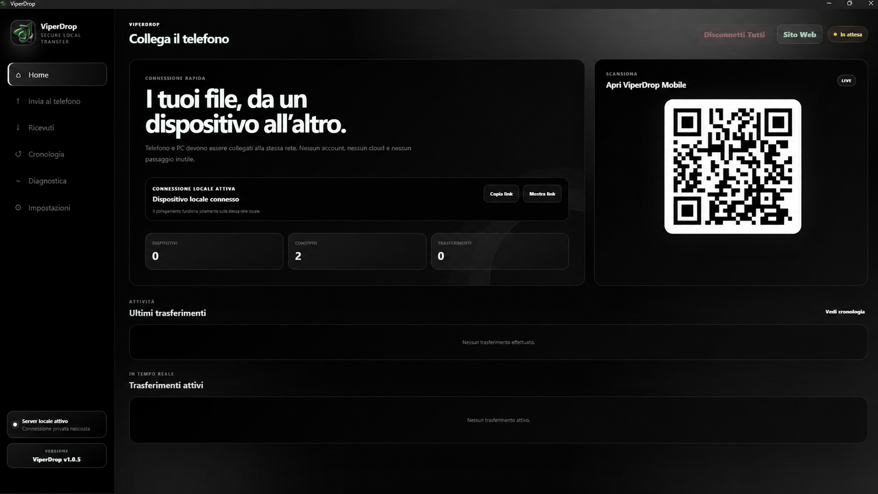The width and height of the screenshot is (878, 494).
Task: Restore down the ViperDrop window
Action: (x=850, y=4)
